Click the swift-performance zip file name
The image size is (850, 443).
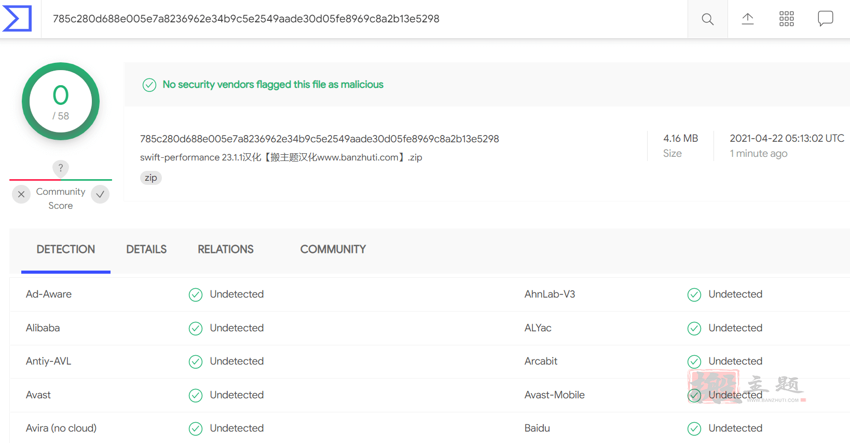pos(281,157)
